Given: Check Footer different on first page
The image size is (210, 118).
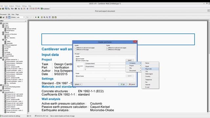Looking at the screenshot, I should tap(107, 49).
